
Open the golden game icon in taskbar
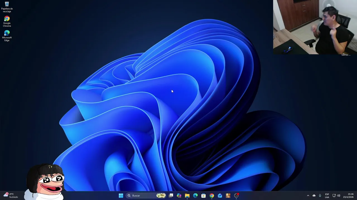point(228,196)
